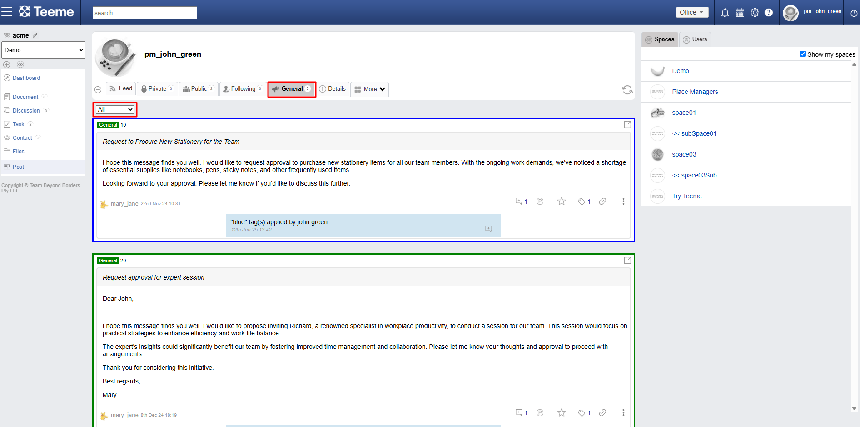Open the All filter dropdown
Viewport: 860px width, 427px height.
(x=115, y=109)
